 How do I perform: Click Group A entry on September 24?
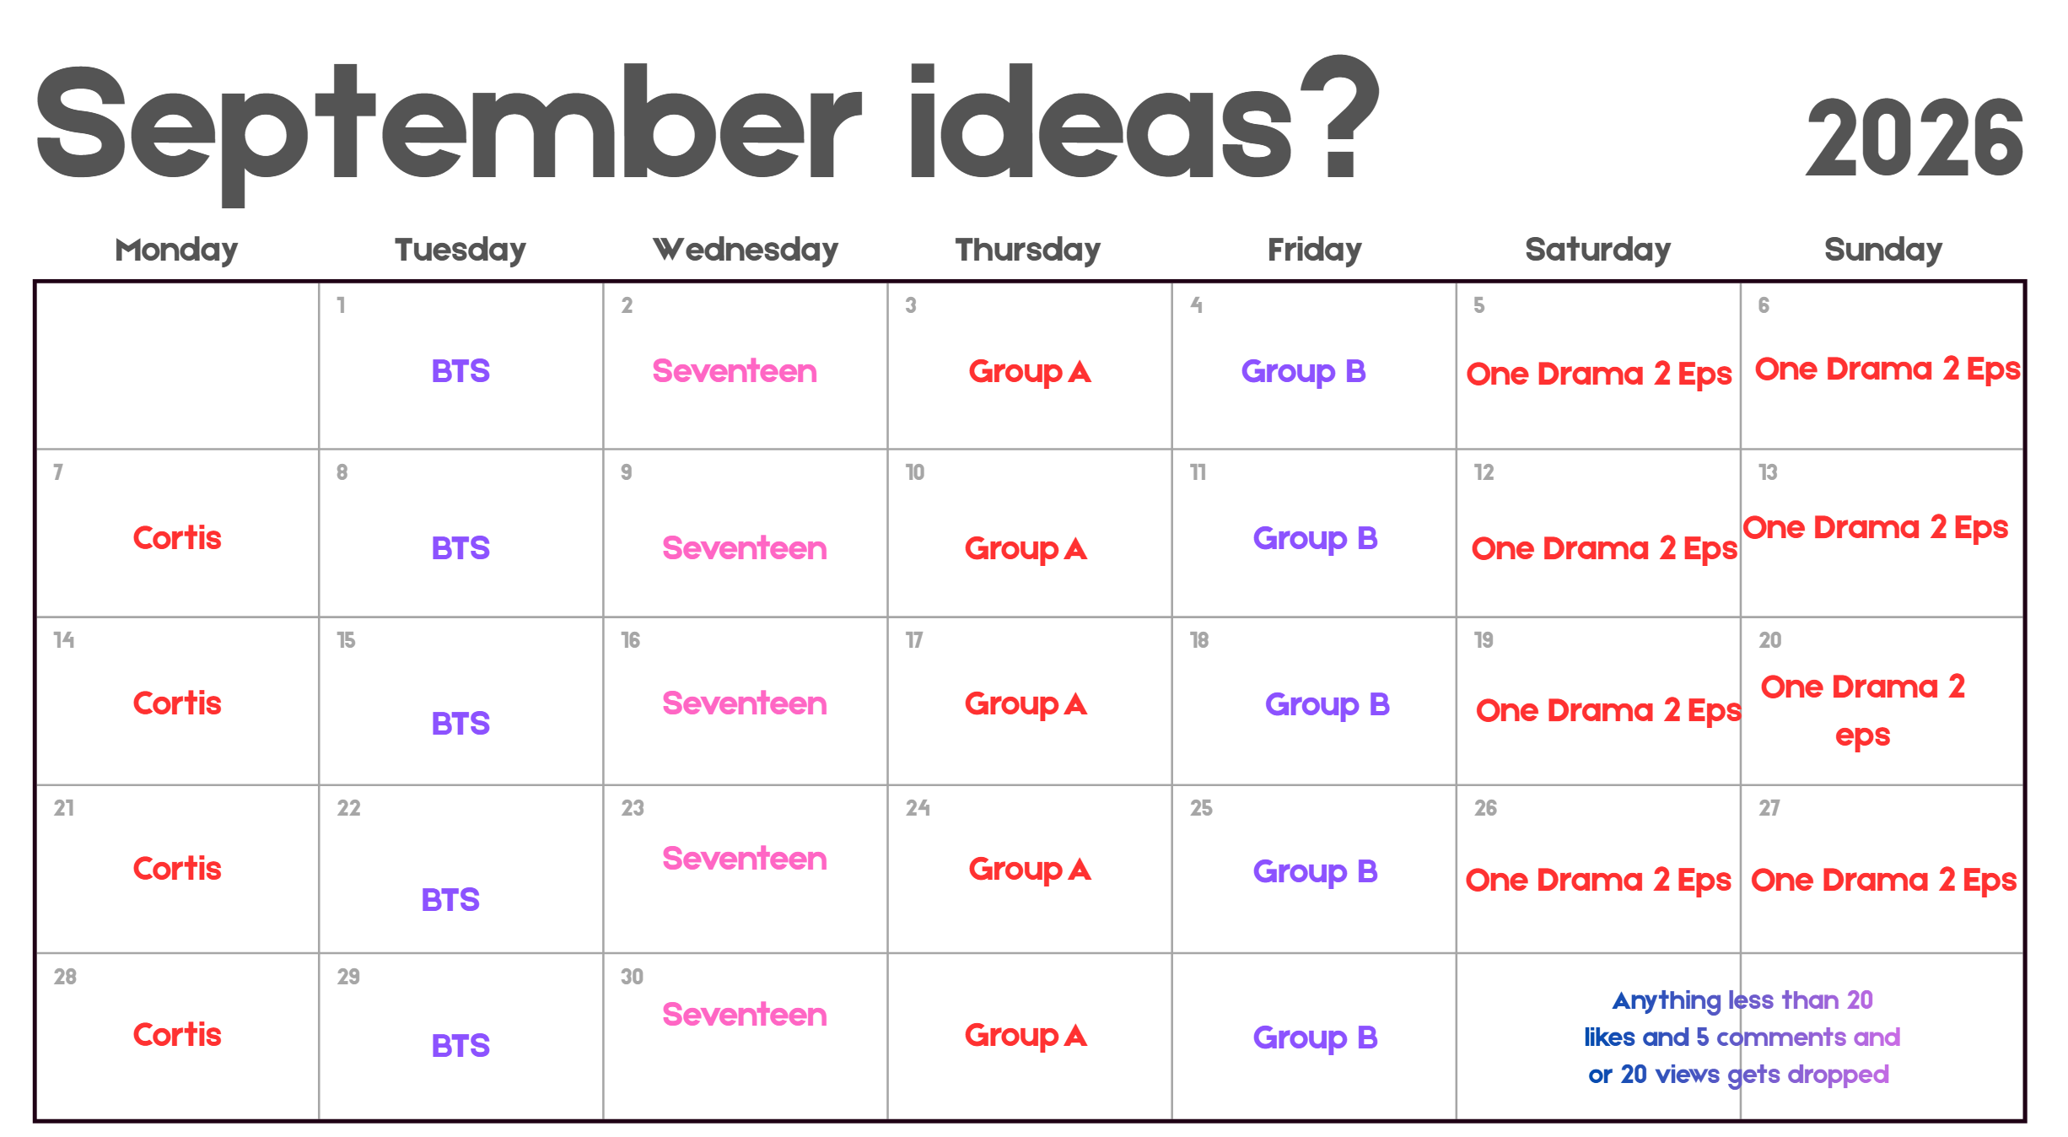[1030, 870]
